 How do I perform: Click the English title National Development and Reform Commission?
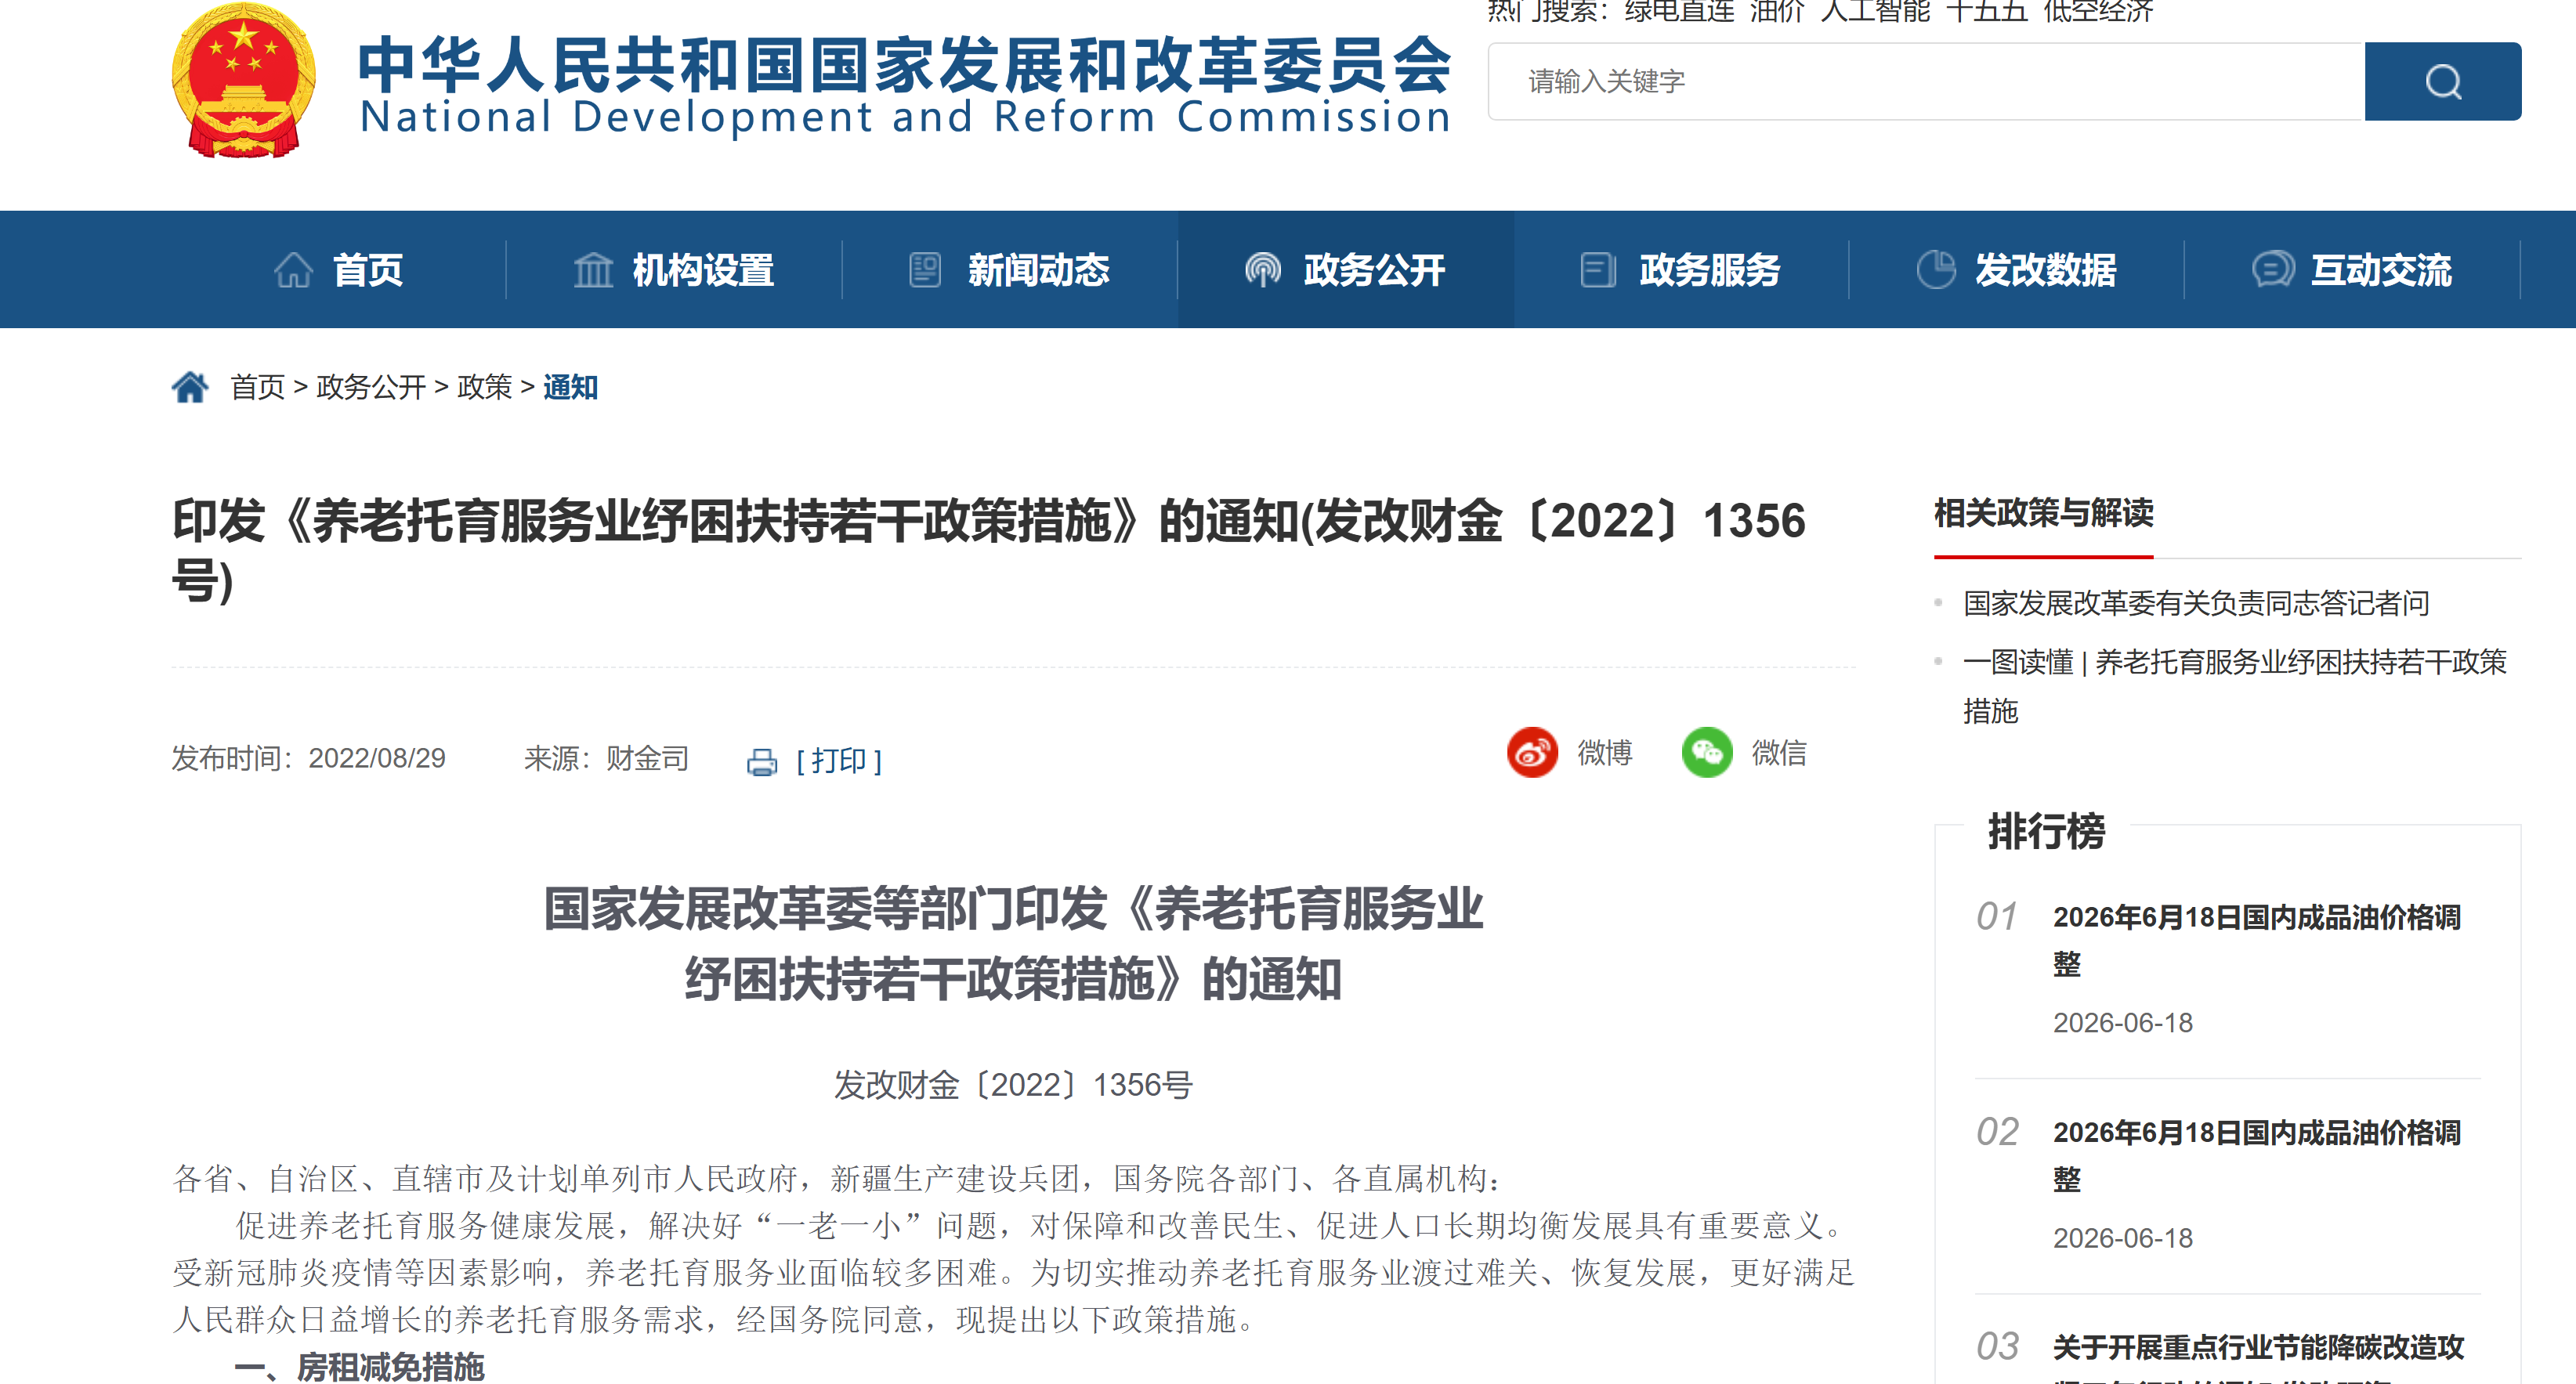(x=904, y=117)
